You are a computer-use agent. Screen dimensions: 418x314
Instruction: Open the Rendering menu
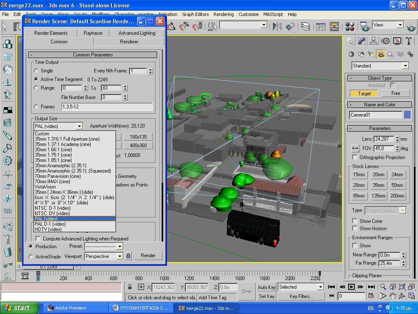click(x=223, y=14)
